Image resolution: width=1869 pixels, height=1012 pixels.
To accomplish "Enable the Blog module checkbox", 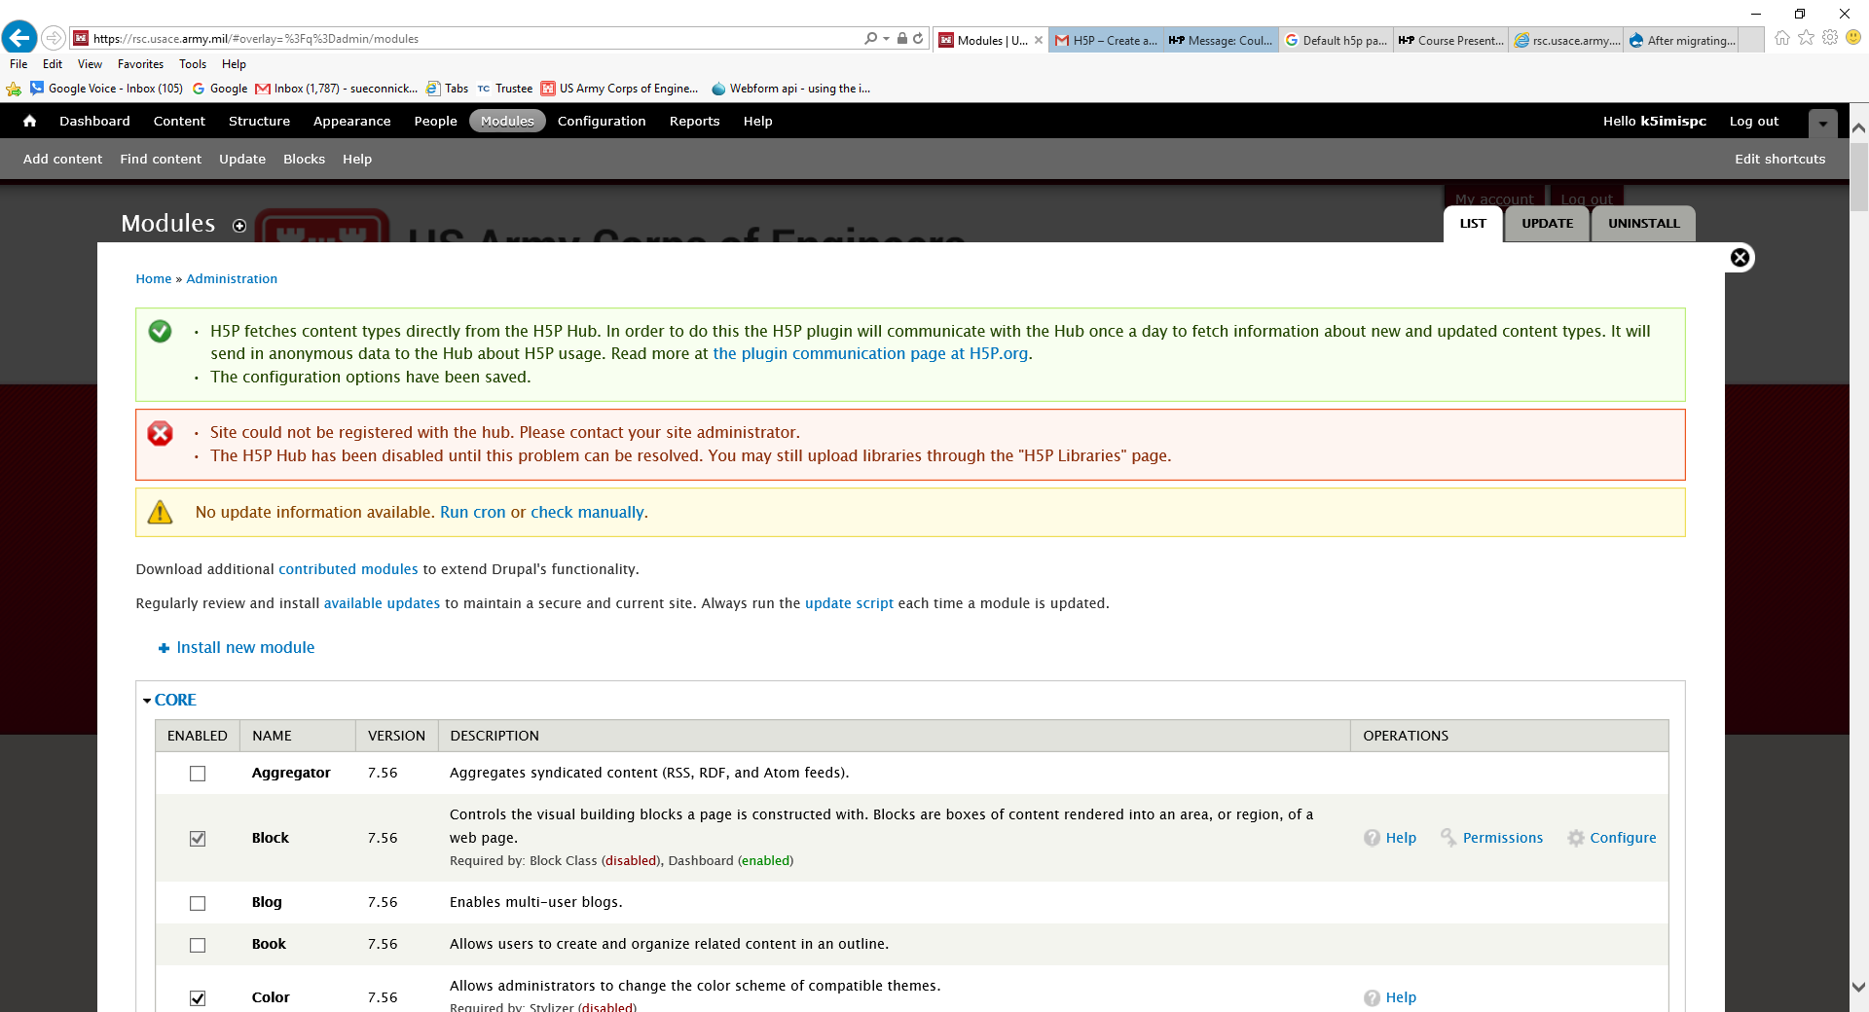I will point(198,903).
